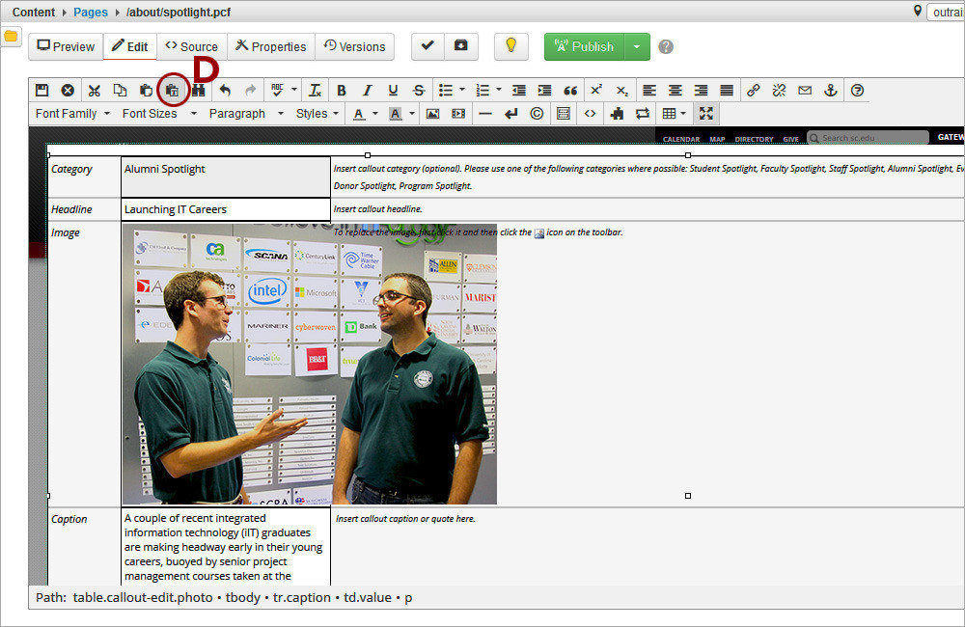This screenshot has width=965, height=627.
Task: Insert a mailto link with envelope icon
Action: 805,91
